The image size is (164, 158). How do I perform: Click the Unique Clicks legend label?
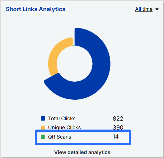(65, 127)
